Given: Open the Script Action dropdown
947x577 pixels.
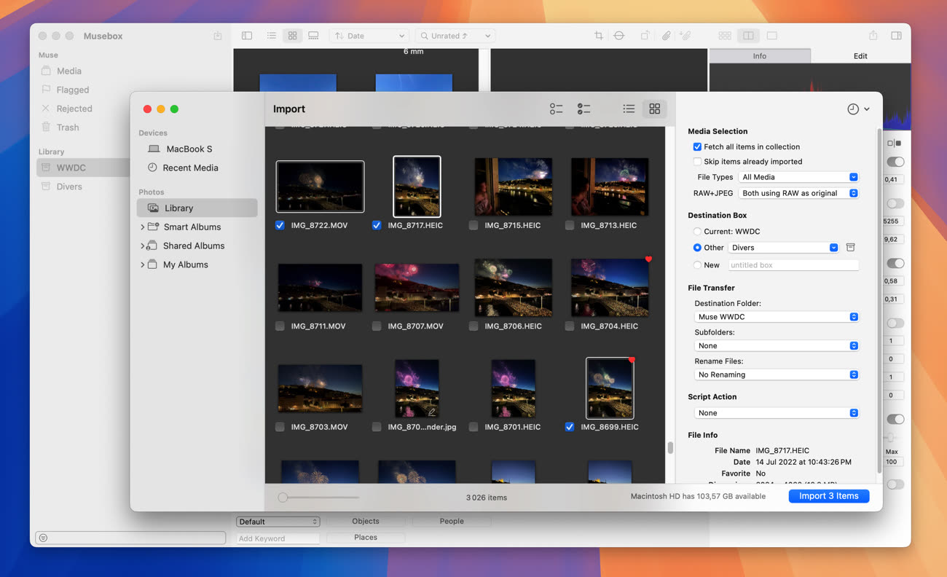Looking at the screenshot, I should tap(777, 413).
